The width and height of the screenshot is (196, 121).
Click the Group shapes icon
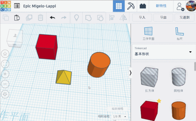[89, 18]
